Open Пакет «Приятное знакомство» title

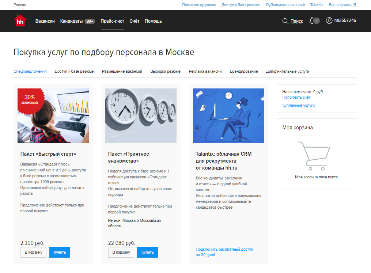click(128, 157)
